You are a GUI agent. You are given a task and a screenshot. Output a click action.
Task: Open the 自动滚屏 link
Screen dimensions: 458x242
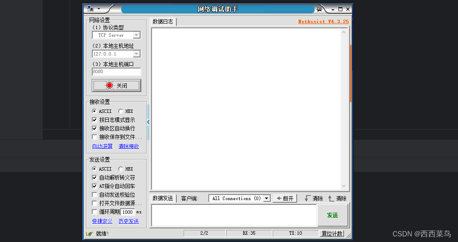[102, 146]
